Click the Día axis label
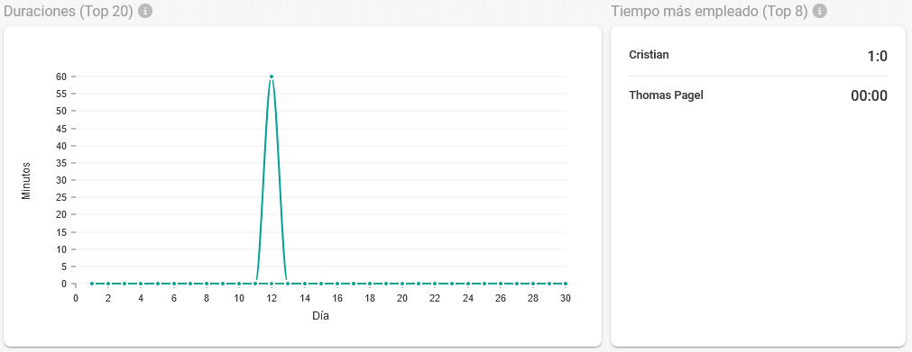Screen dimensions: 912x352 (x=320, y=317)
